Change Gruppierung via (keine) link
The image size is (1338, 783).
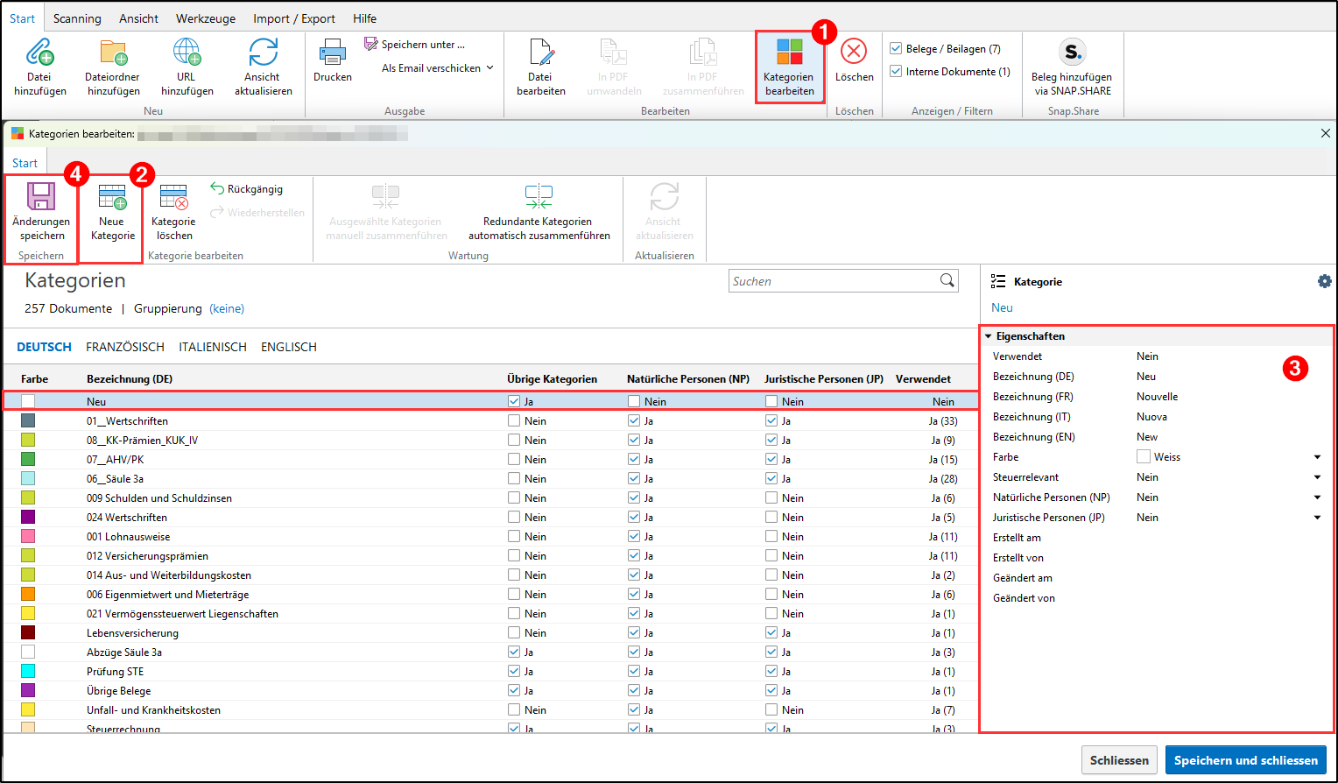point(227,308)
